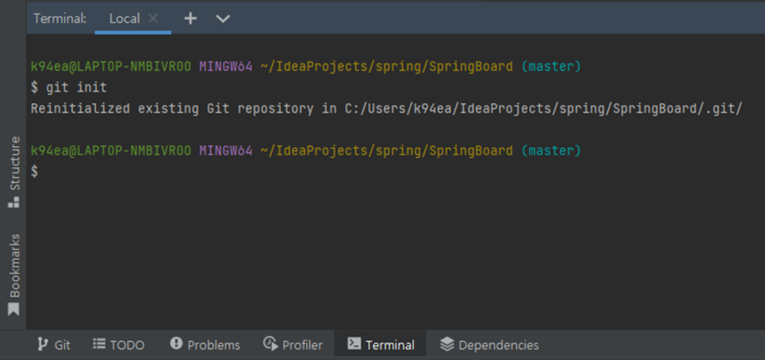Viewport: 765px width, 360px height.
Task: Add a new terminal session with plus
Action: point(191,19)
